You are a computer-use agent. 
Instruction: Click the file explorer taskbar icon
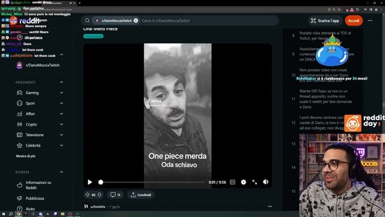tap(63, 214)
